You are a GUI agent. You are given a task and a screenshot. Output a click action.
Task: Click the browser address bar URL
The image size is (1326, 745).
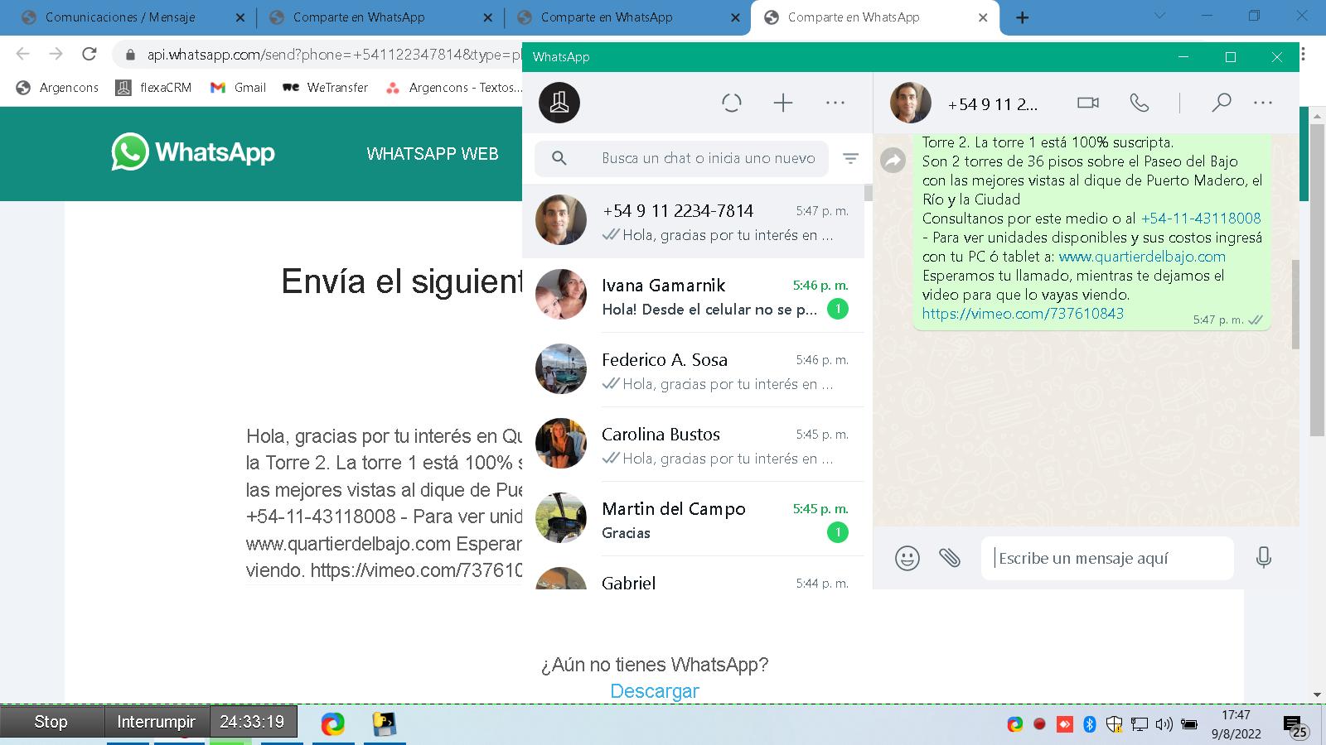tap(334, 55)
